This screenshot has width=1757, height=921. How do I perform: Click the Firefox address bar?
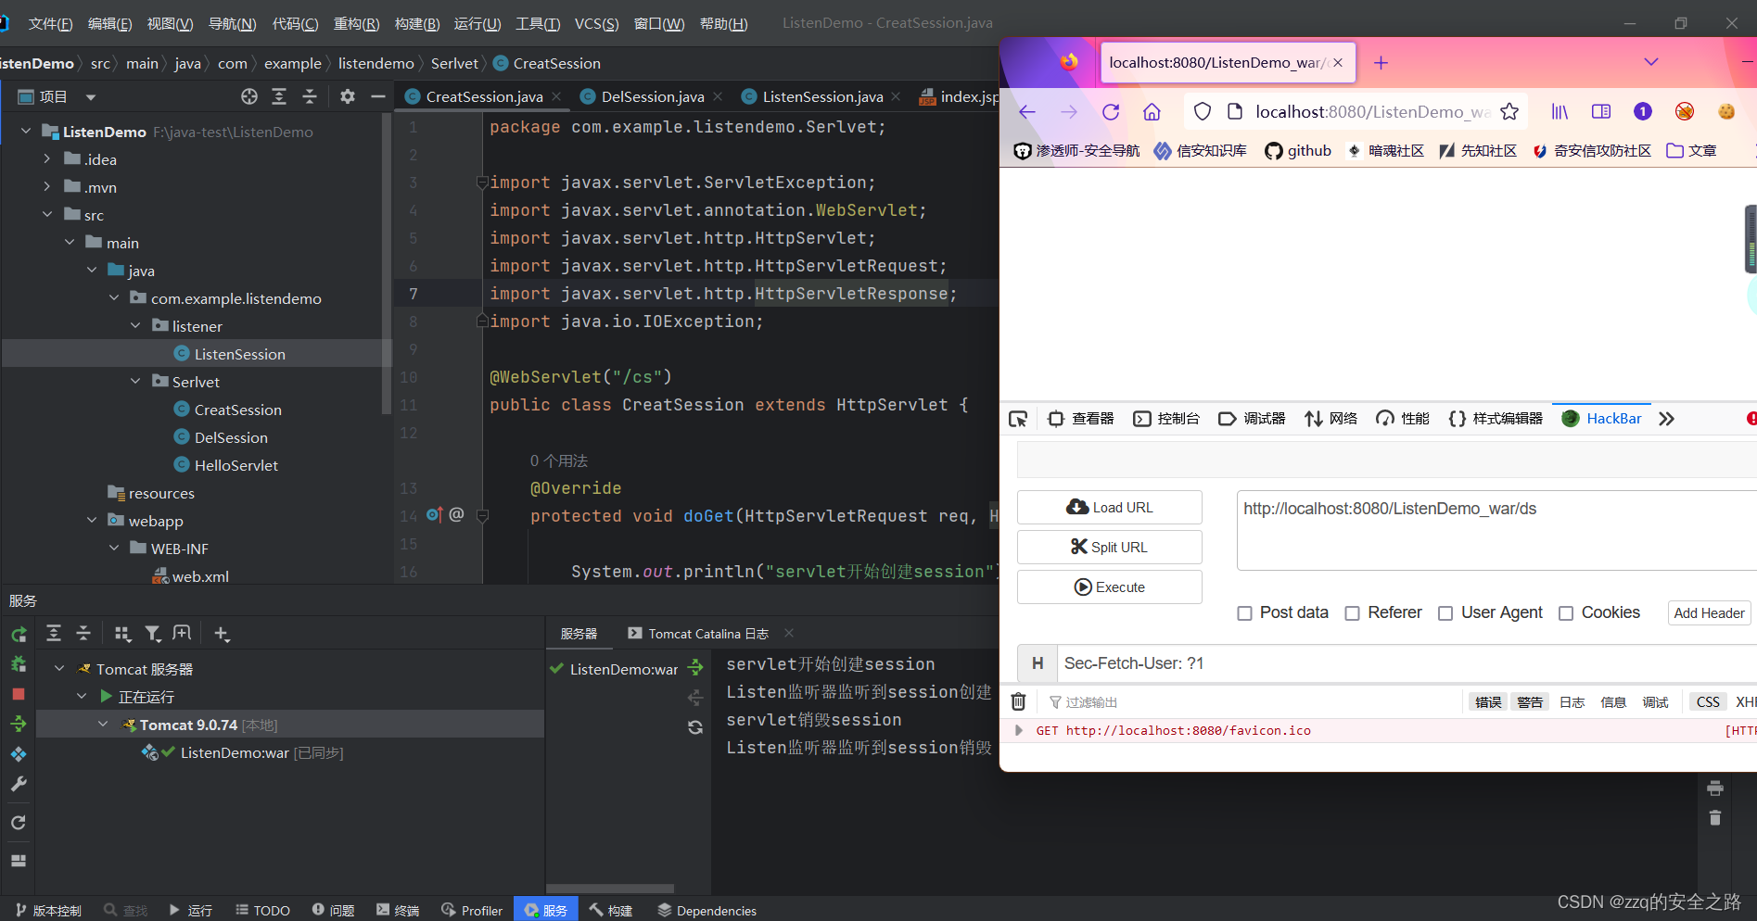1372,112
